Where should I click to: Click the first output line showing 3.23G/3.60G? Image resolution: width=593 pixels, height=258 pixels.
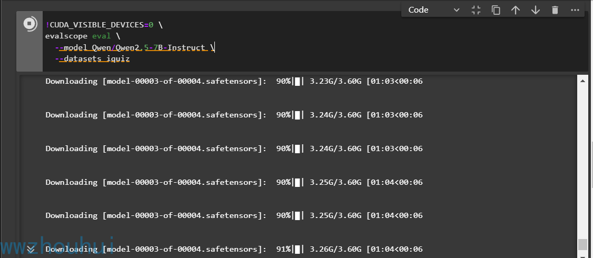pyautogui.click(x=234, y=81)
